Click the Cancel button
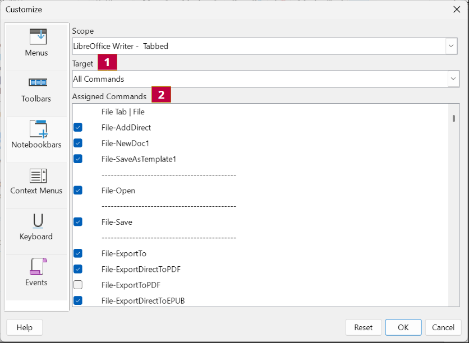 [x=443, y=327]
